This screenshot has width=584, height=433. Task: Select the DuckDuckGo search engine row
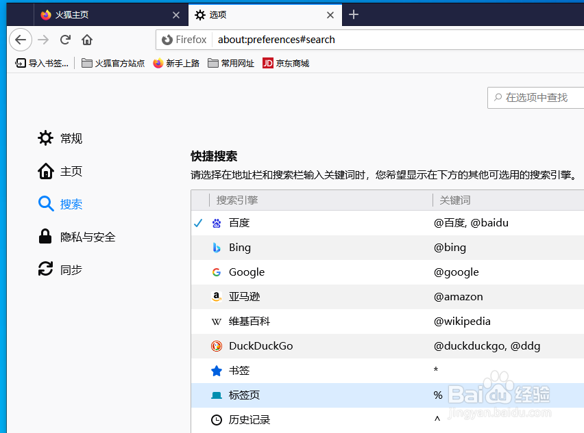387,346
